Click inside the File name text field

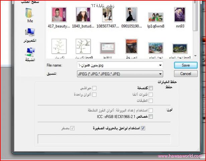pyautogui.click(x=117, y=65)
